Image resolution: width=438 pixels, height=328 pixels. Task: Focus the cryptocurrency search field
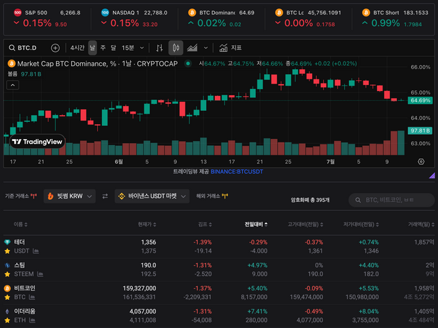[391, 200]
